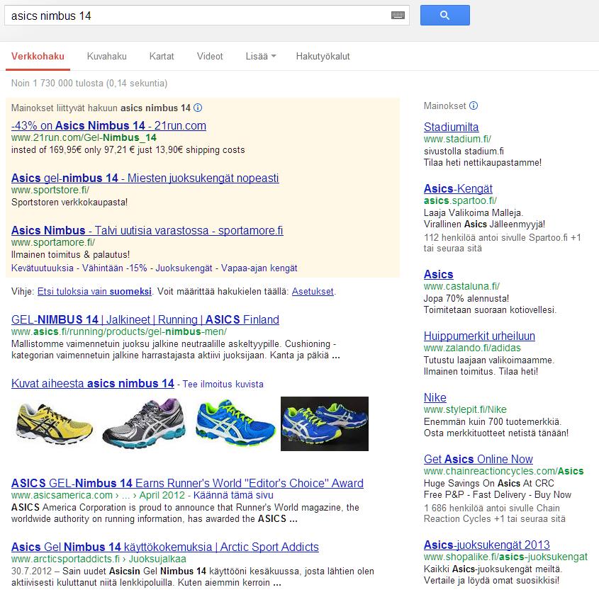Switch to the Kuvahaku tab

[x=106, y=56]
